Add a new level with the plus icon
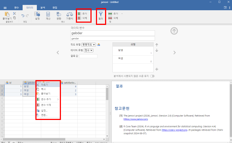The height and width of the screenshot is (143, 232). tap(157, 69)
